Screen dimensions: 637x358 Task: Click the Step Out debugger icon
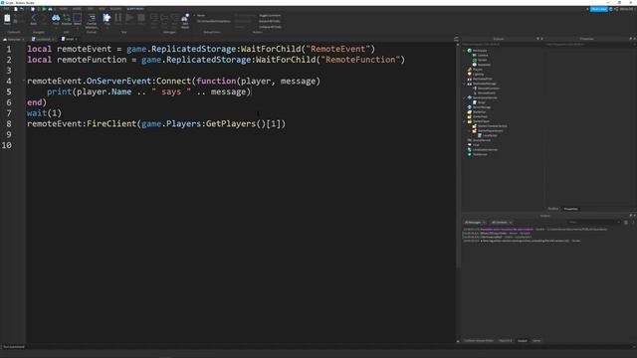[175, 18]
